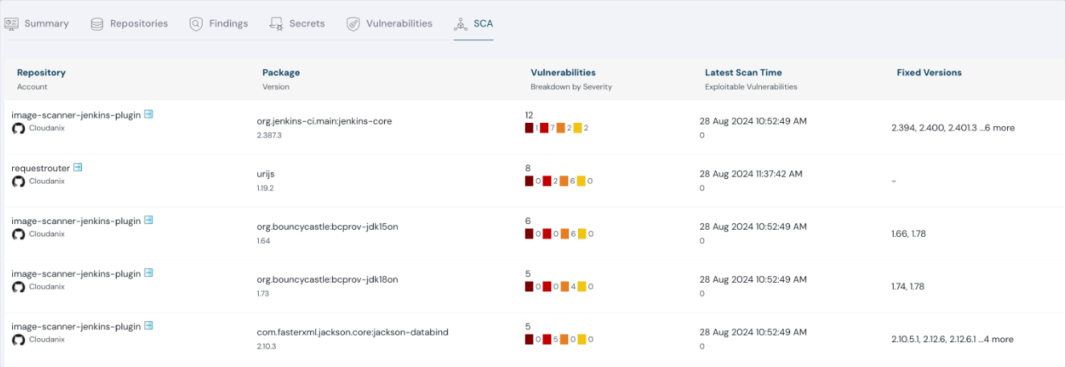Open the Secrets tab
This screenshot has width=1065, height=367.
pyautogui.click(x=297, y=24)
